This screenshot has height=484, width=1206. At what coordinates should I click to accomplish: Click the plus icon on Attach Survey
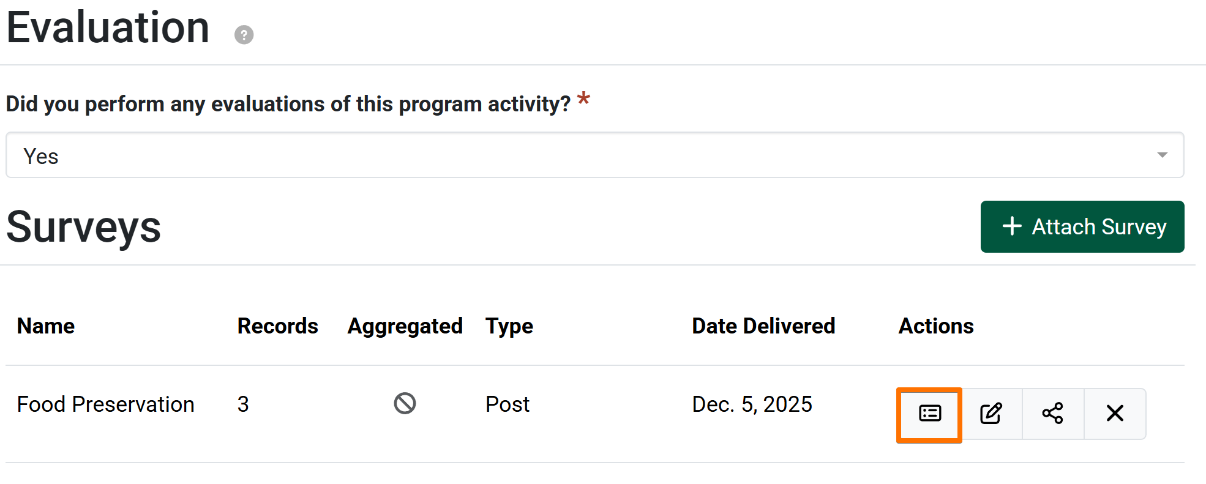pyautogui.click(x=1012, y=226)
